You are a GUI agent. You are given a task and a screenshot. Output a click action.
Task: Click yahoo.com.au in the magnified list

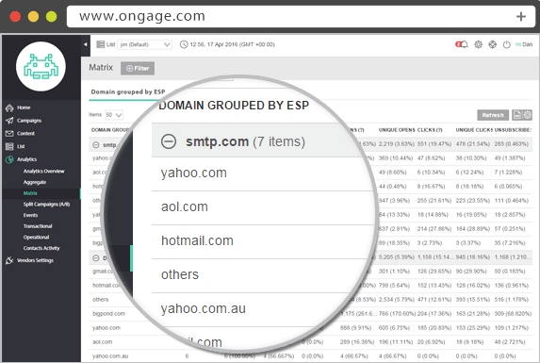click(204, 308)
